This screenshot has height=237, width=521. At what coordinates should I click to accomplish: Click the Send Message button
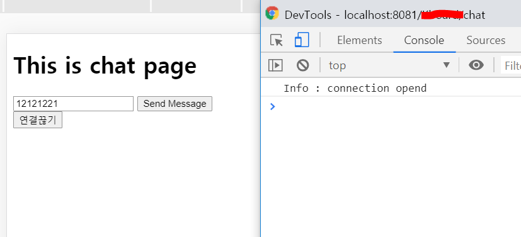[x=175, y=104]
